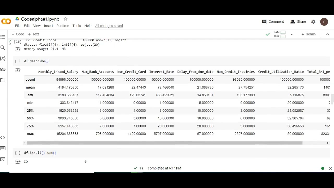The height and width of the screenshot is (188, 334).
Task: Add a new Code cell
Action: coord(18,34)
